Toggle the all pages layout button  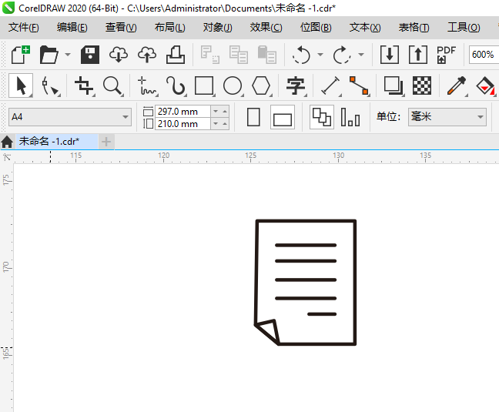coord(322,117)
